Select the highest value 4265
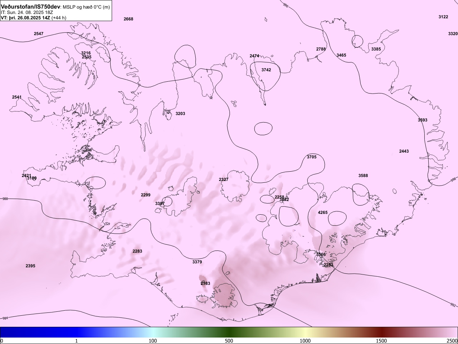The width and height of the screenshot is (458, 344). pyautogui.click(x=323, y=212)
